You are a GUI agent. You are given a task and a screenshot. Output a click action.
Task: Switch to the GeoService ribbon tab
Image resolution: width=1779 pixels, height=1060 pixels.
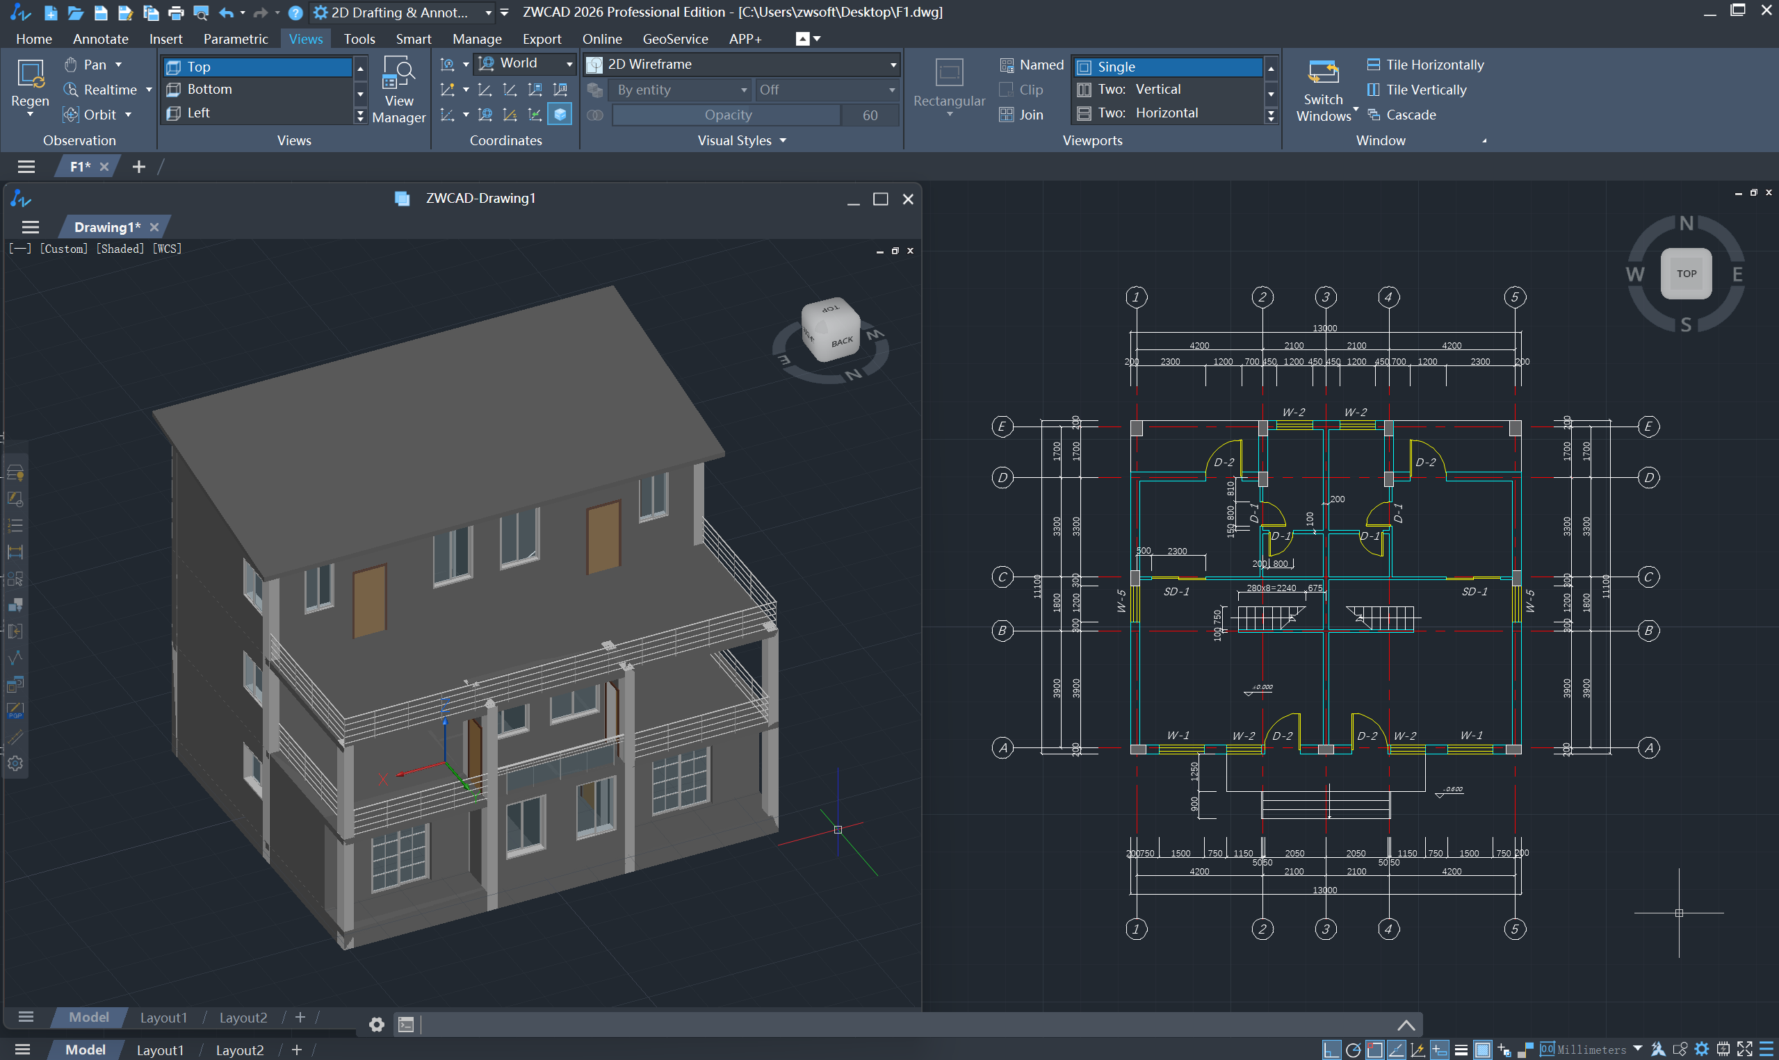tap(675, 39)
